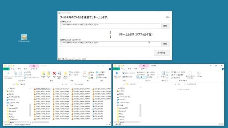This screenshot has width=228, height=128.
Task: Expand address bar history dropdown in Folder B
Action: pos(175,84)
